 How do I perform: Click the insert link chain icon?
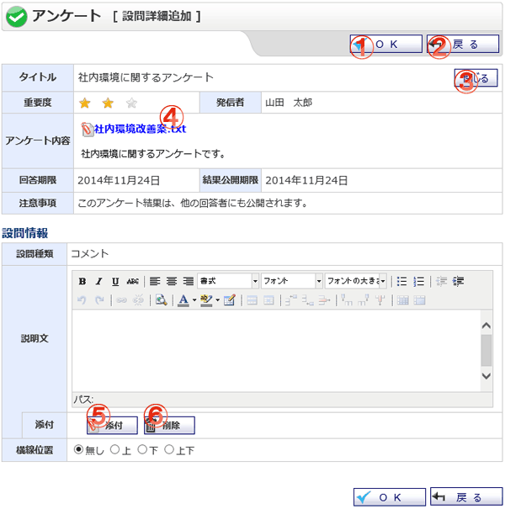tap(121, 300)
